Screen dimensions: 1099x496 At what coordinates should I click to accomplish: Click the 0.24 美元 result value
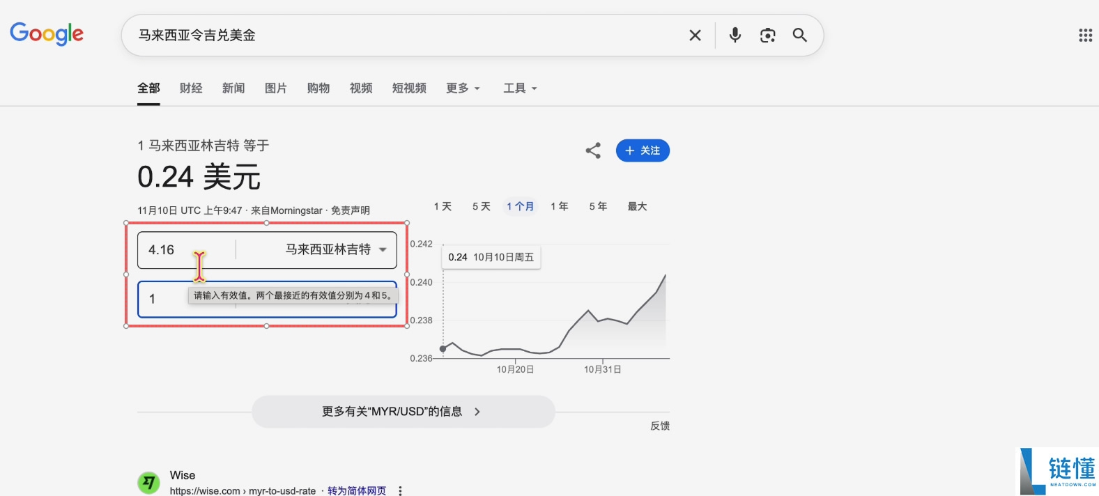tap(199, 177)
